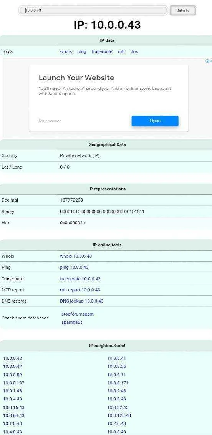Select the Lat / Long value 0 / 0
This screenshot has height=435, width=212.
[x=65, y=167]
